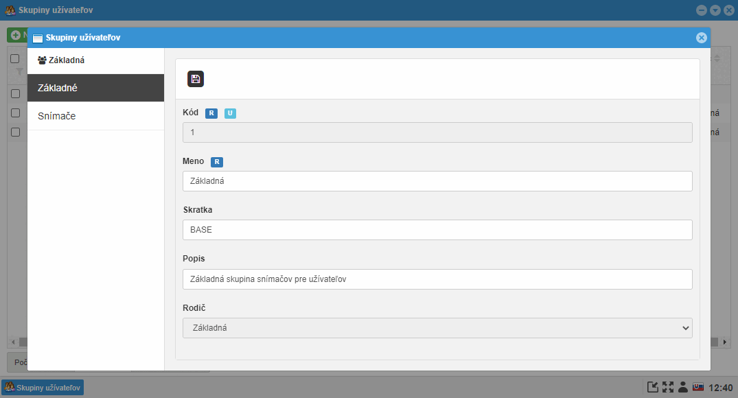Click the green plus button behind the dialog
This screenshot has width=738, height=398.
16,35
